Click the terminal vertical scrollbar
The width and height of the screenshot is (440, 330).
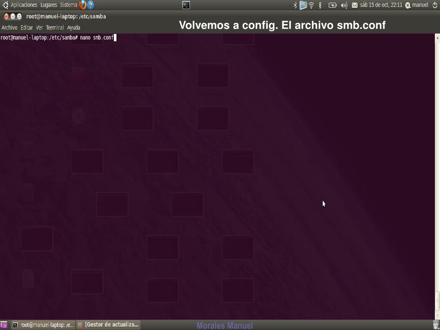coord(437,176)
